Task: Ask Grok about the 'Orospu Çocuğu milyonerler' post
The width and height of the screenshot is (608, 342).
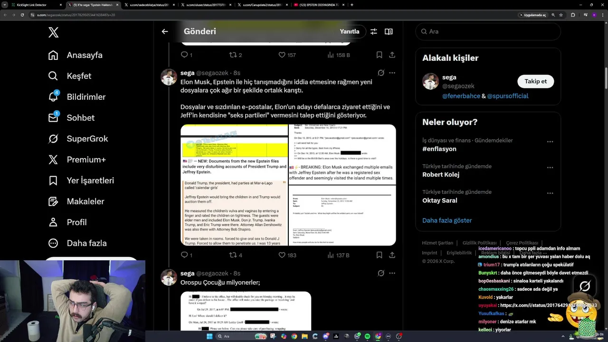Action: point(381,273)
